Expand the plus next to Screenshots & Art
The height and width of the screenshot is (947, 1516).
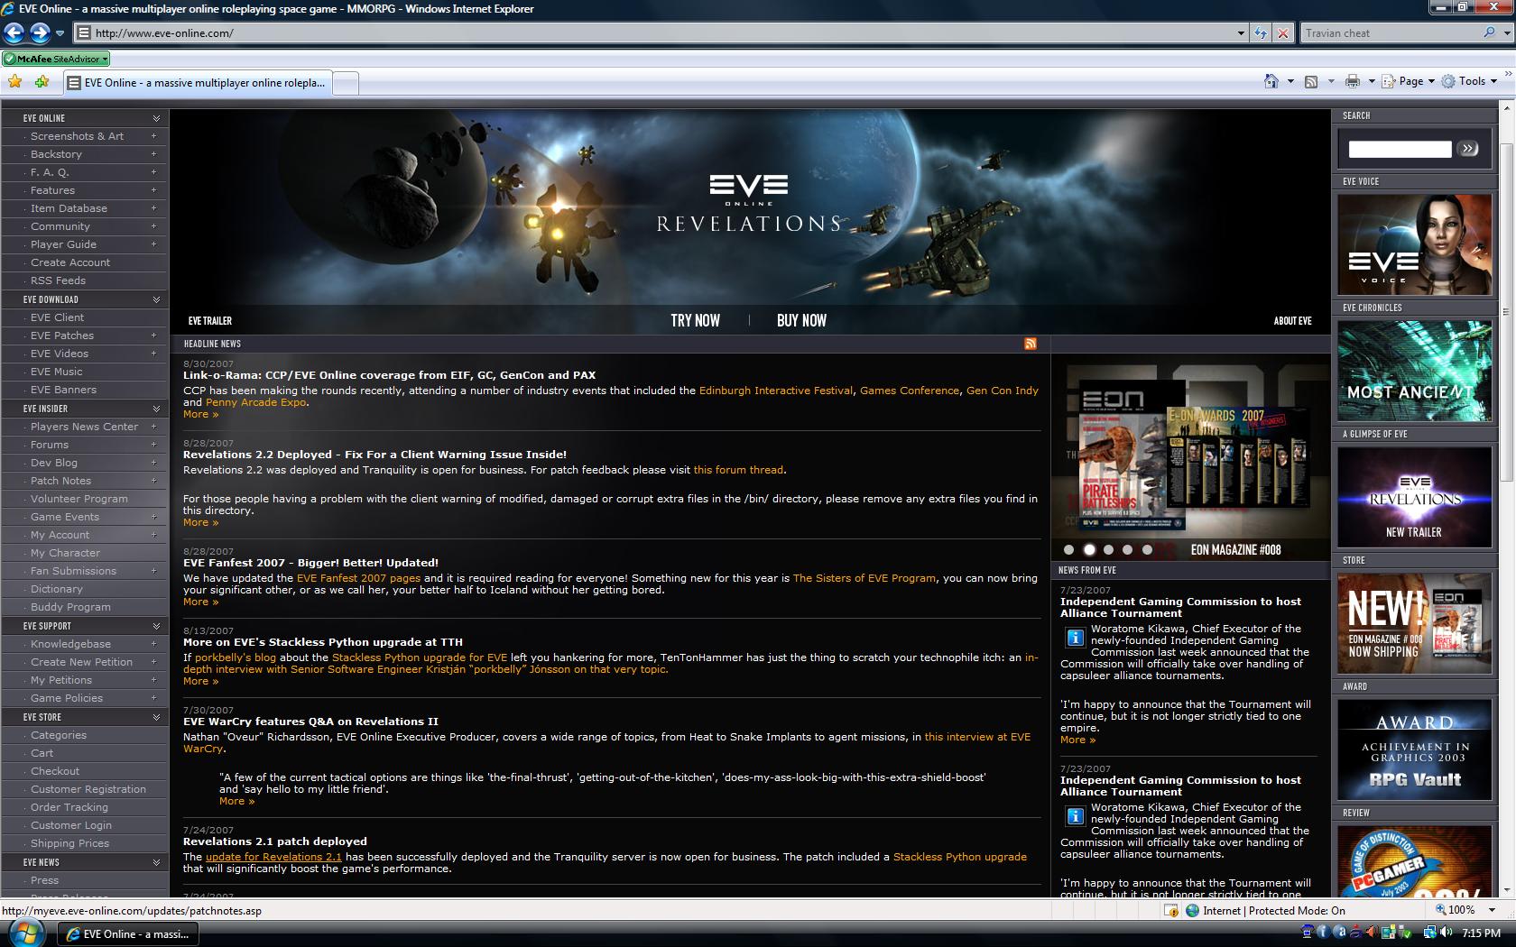point(153,136)
